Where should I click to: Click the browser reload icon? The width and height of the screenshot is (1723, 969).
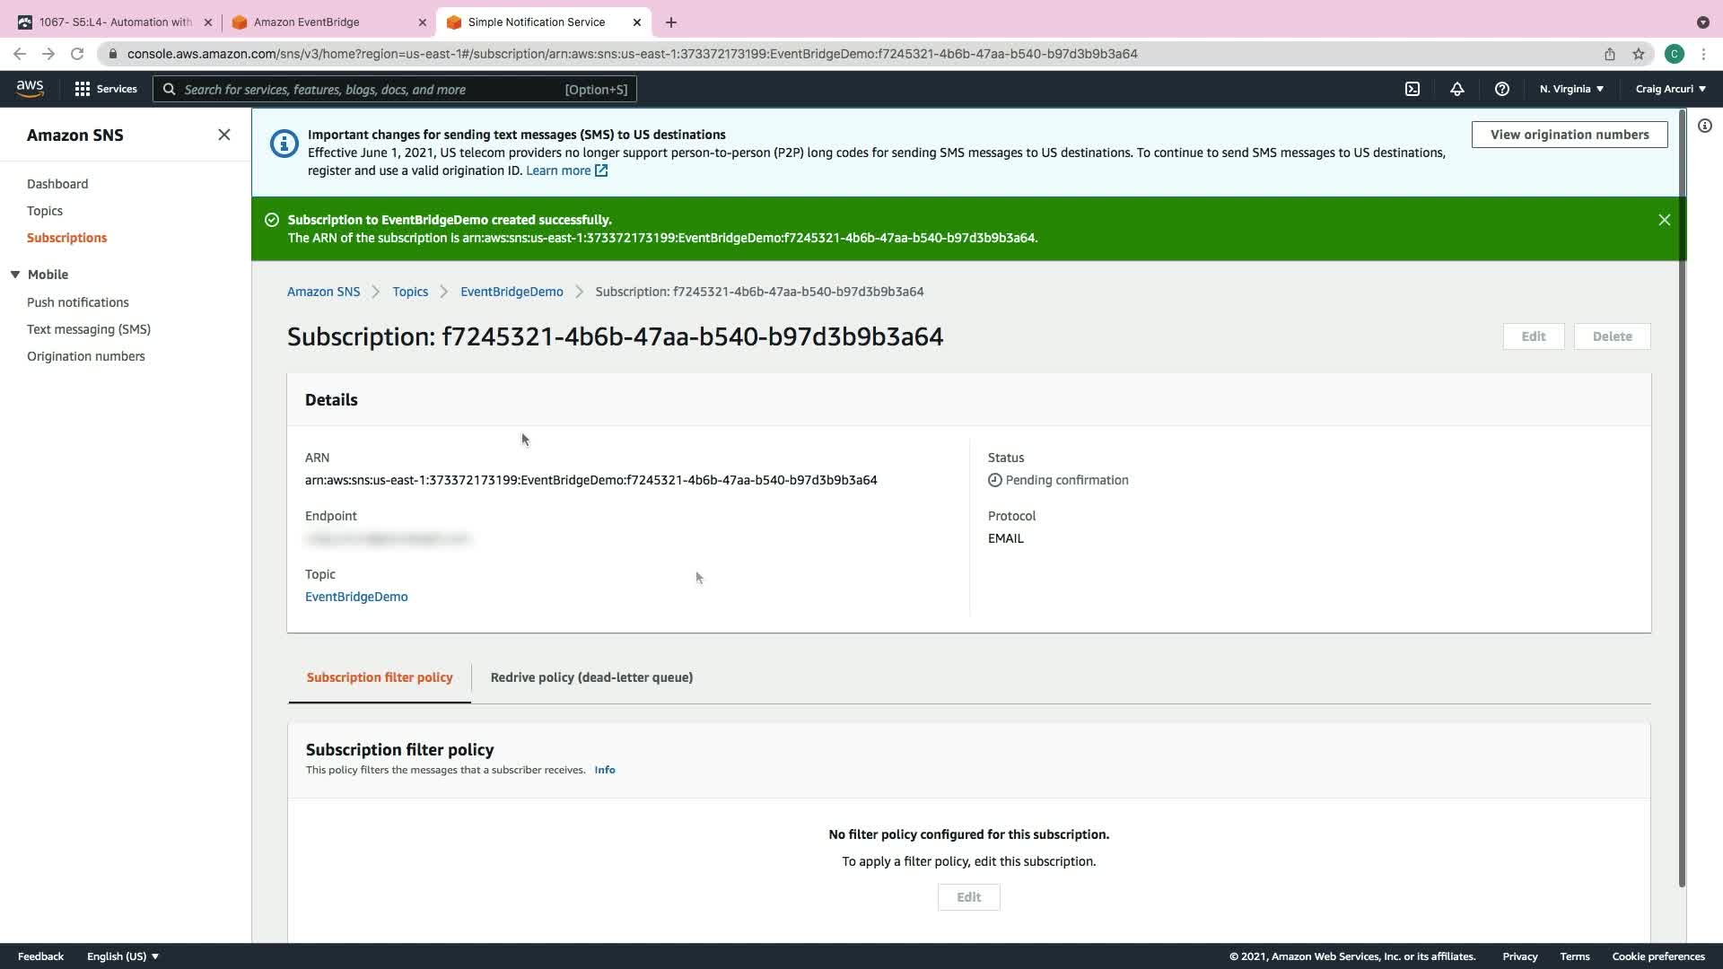tap(77, 54)
